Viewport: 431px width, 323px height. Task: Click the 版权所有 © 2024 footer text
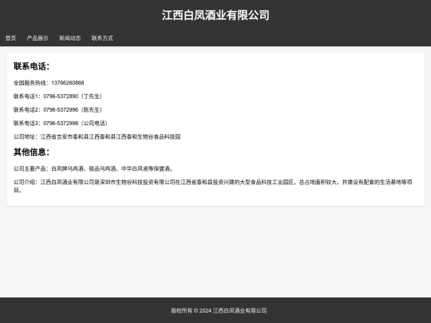click(x=219, y=311)
